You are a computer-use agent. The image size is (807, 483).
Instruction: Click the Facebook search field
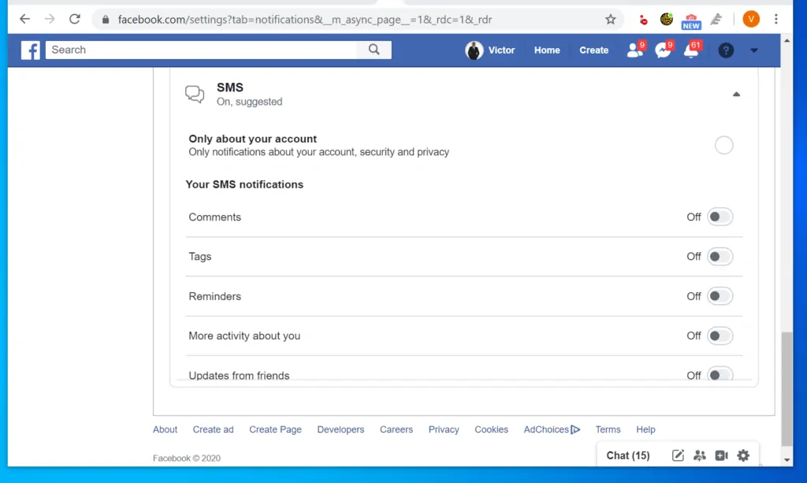(x=201, y=50)
